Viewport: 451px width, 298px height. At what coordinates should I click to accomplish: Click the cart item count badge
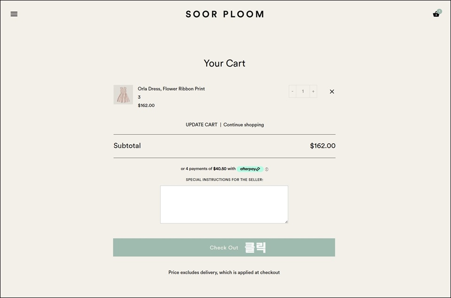pos(439,11)
